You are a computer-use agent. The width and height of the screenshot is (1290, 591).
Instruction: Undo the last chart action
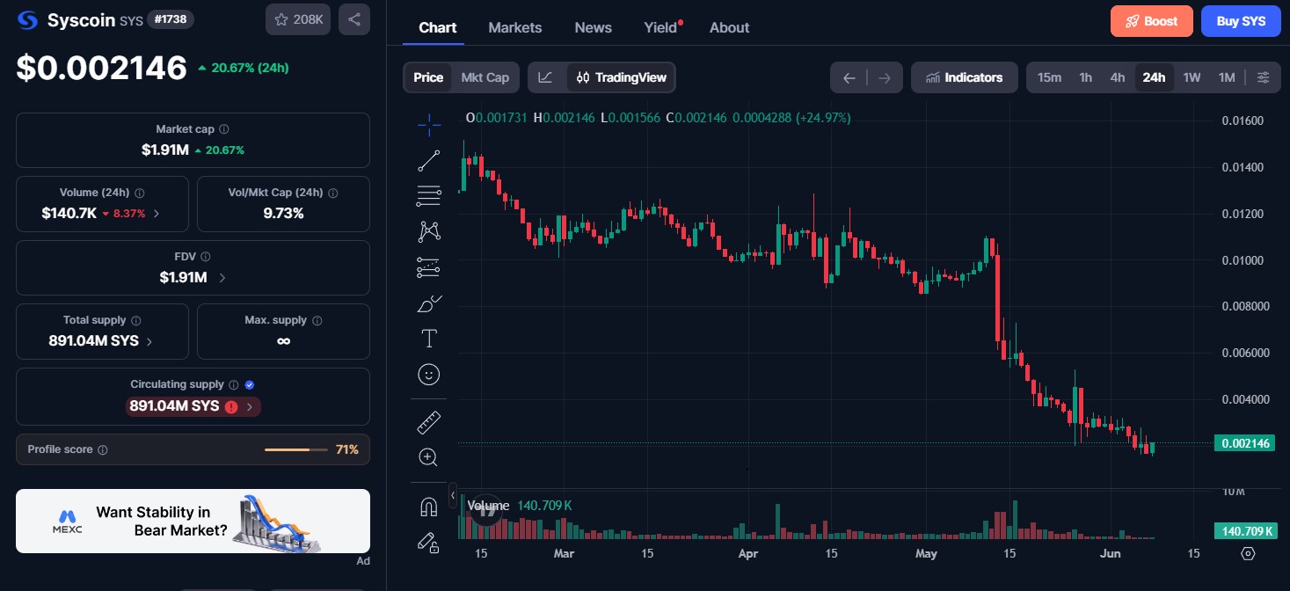[x=849, y=78]
